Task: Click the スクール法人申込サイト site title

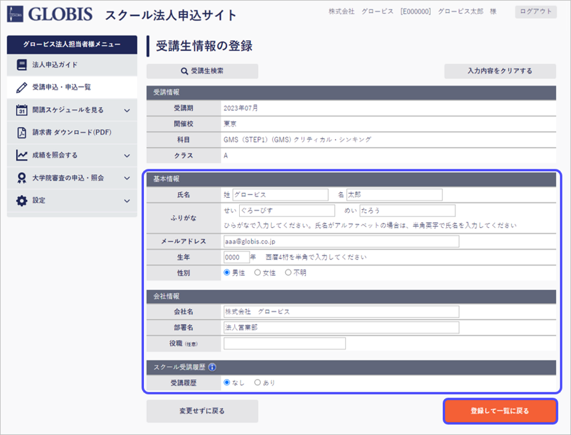Action: 171,15
